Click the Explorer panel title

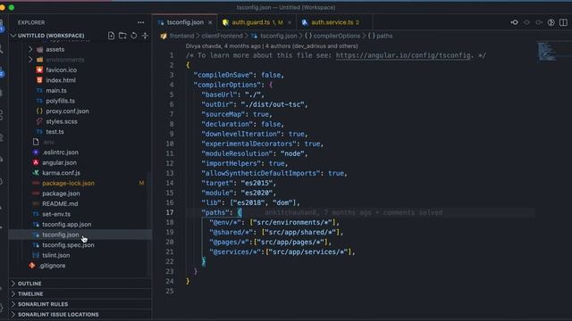click(x=31, y=22)
